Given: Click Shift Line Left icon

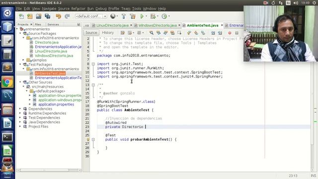Looking at the screenshot, I should pyautogui.click(x=213, y=33).
